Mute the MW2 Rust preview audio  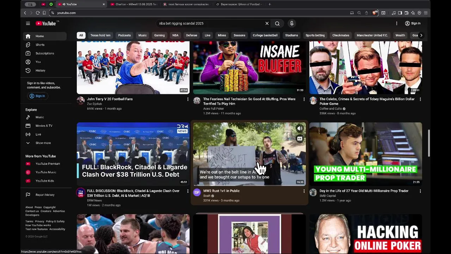299,128
